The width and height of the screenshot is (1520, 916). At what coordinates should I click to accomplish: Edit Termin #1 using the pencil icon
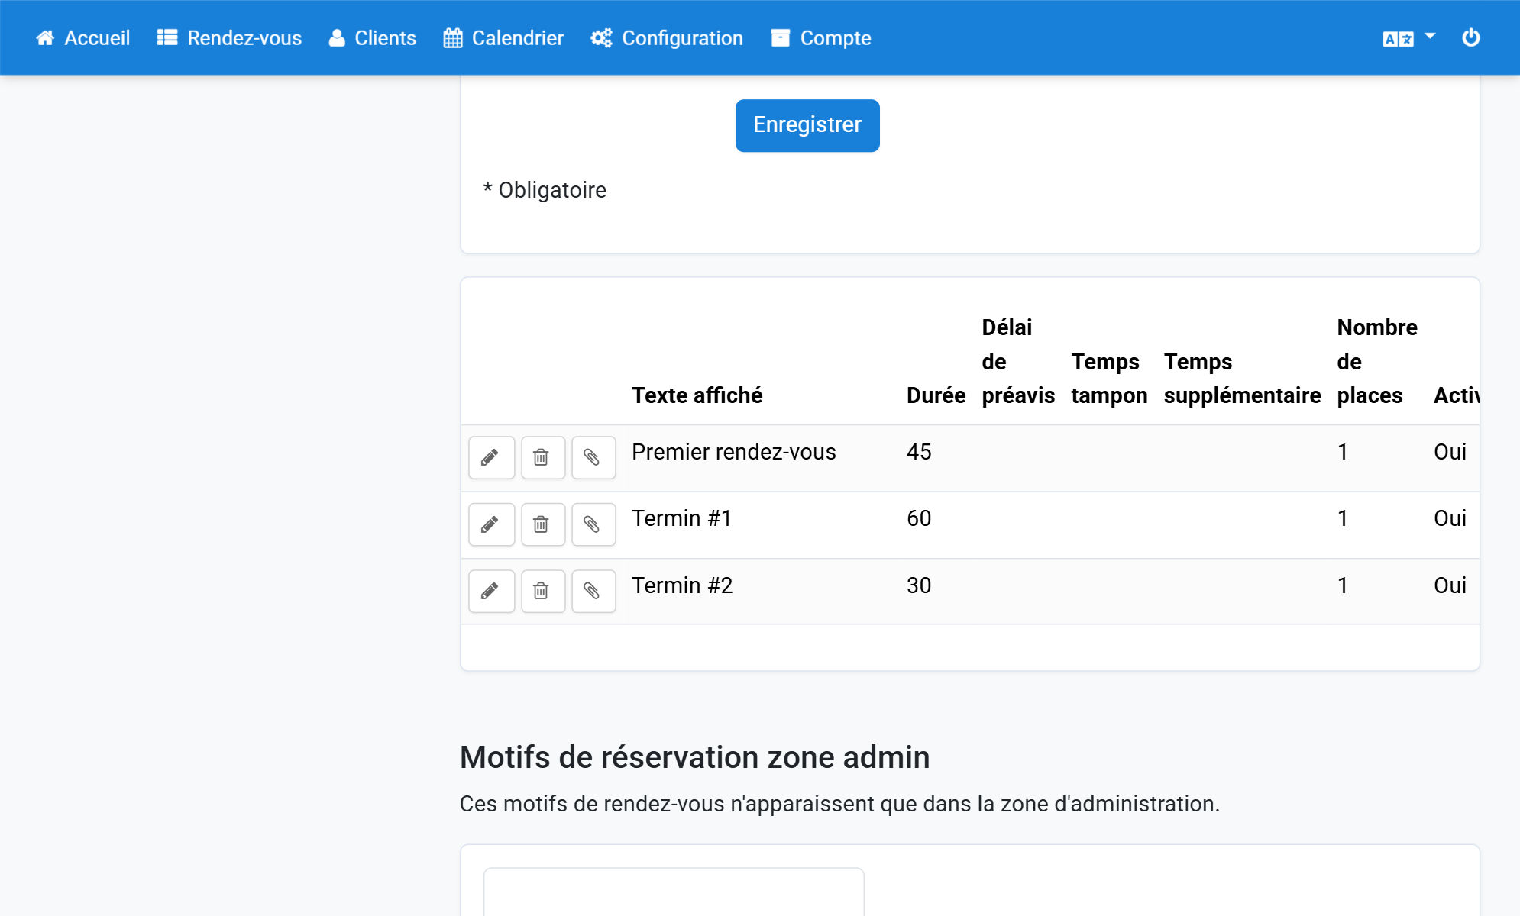(x=491, y=524)
